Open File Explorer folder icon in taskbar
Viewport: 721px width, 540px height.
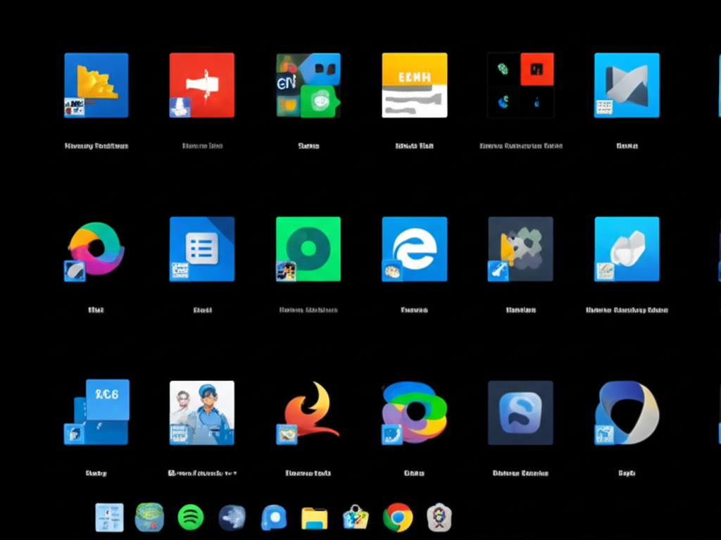(x=315, y=518)
